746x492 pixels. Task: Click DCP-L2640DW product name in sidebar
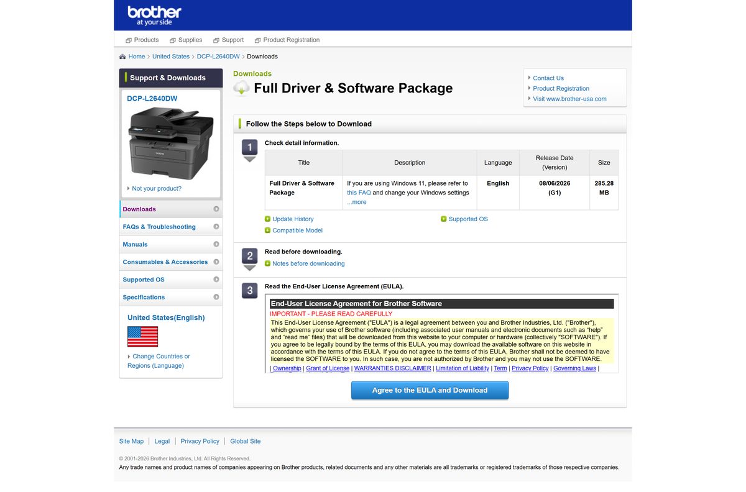[152, 98]
